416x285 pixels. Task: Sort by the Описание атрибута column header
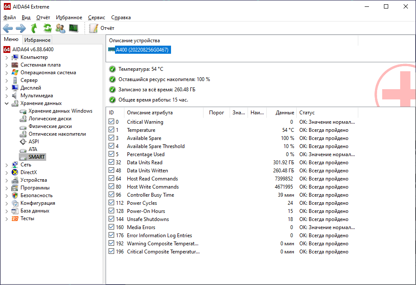[x=163, y=113]
